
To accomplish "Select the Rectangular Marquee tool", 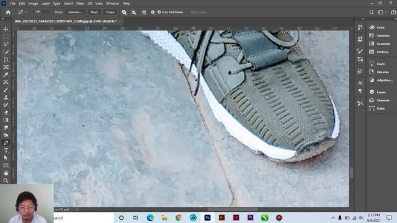I will click(6, 37).
